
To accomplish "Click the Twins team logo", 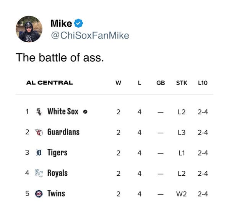I will pos(39,194).
